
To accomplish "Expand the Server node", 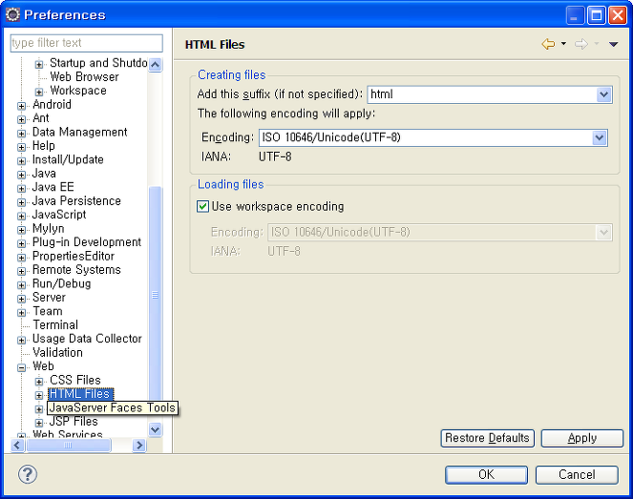I will tap(21, 299).
